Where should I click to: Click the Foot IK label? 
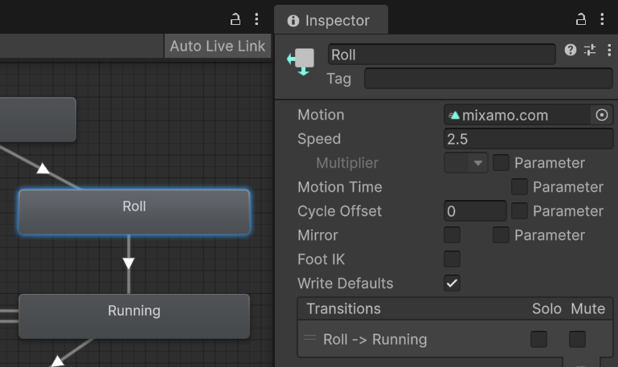321,259
